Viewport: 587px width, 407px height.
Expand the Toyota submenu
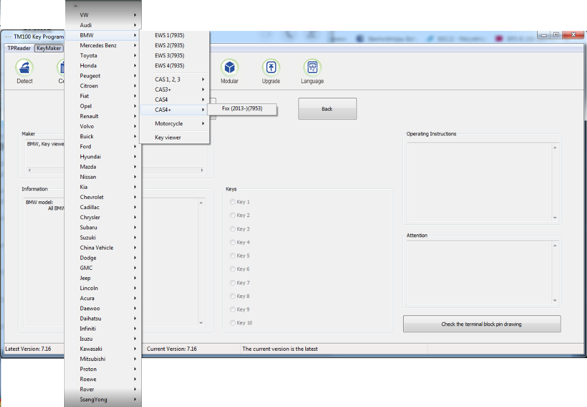(103, 56)
